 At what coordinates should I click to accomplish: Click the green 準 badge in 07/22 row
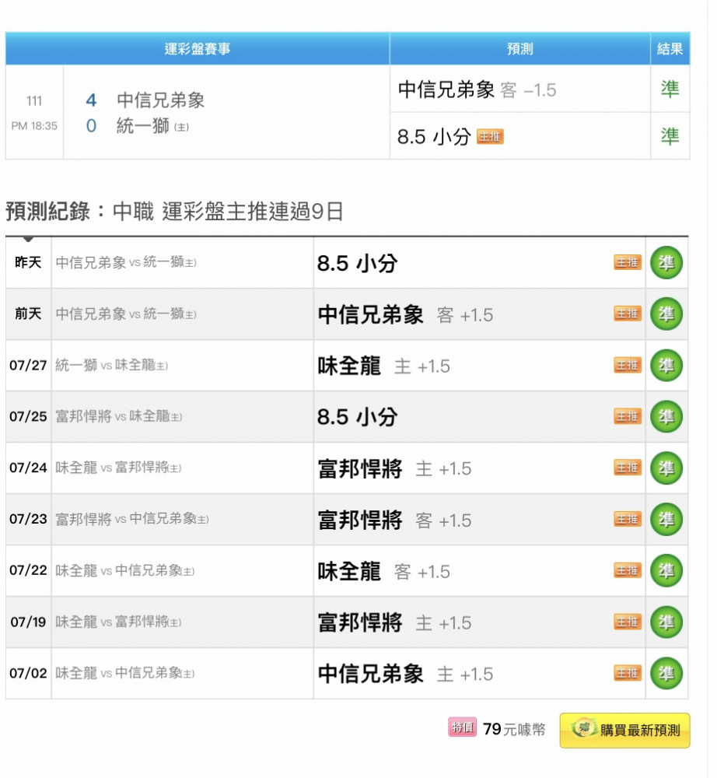[666, 570]
